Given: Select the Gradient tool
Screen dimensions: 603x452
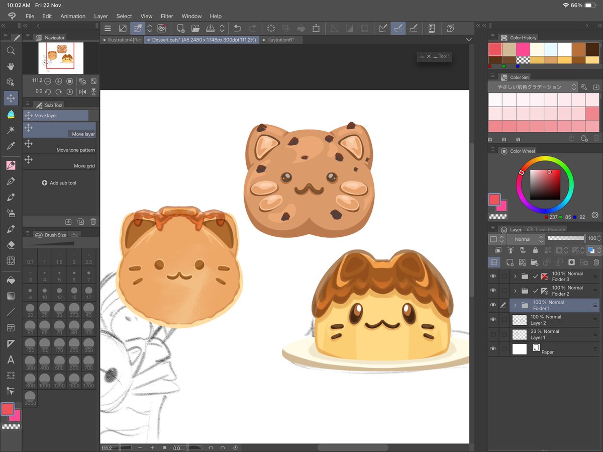Looking at the screenshot, I should (x=10, y=296).
